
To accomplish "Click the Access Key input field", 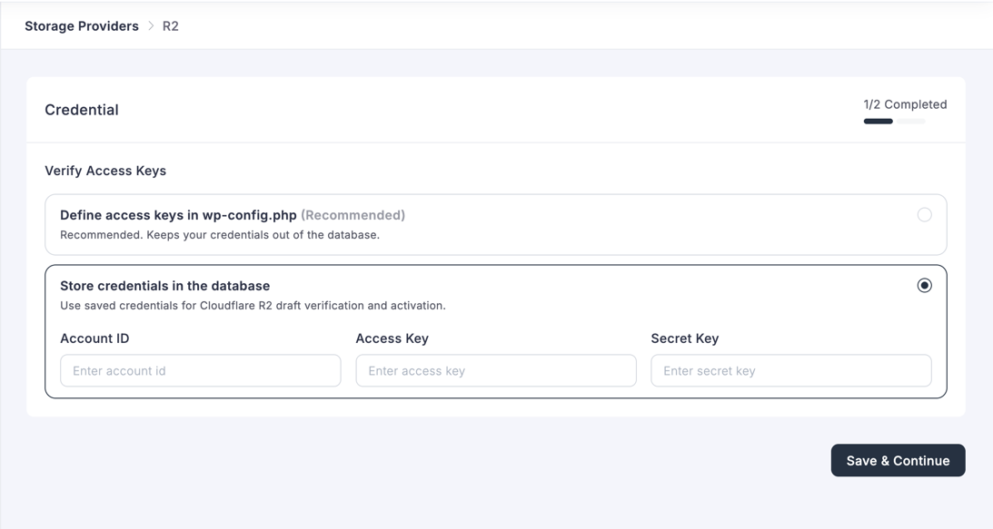I will tap(495, 370).
